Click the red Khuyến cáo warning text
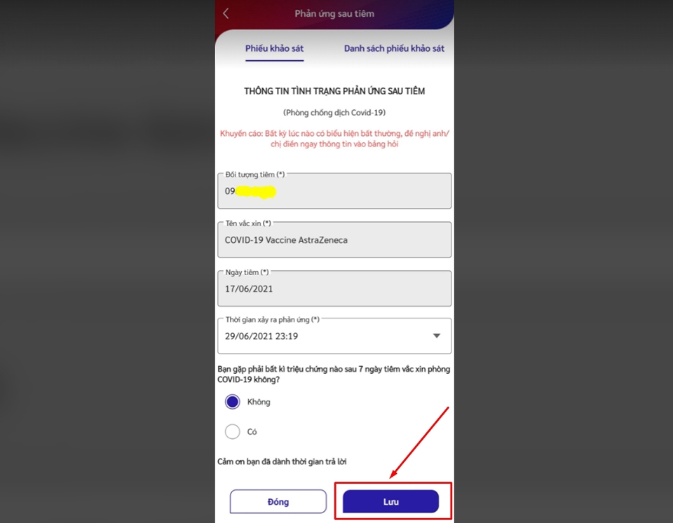The image size is (673, 523). point(334,139)
